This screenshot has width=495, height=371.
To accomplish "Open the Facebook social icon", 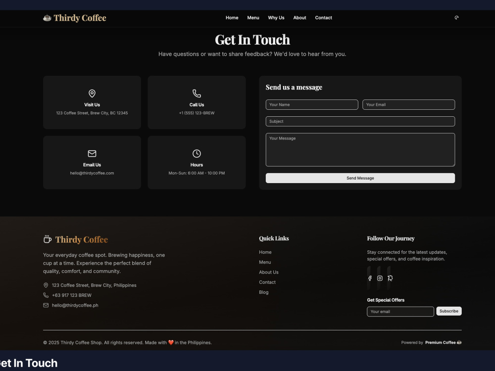I will pos(370,278).
